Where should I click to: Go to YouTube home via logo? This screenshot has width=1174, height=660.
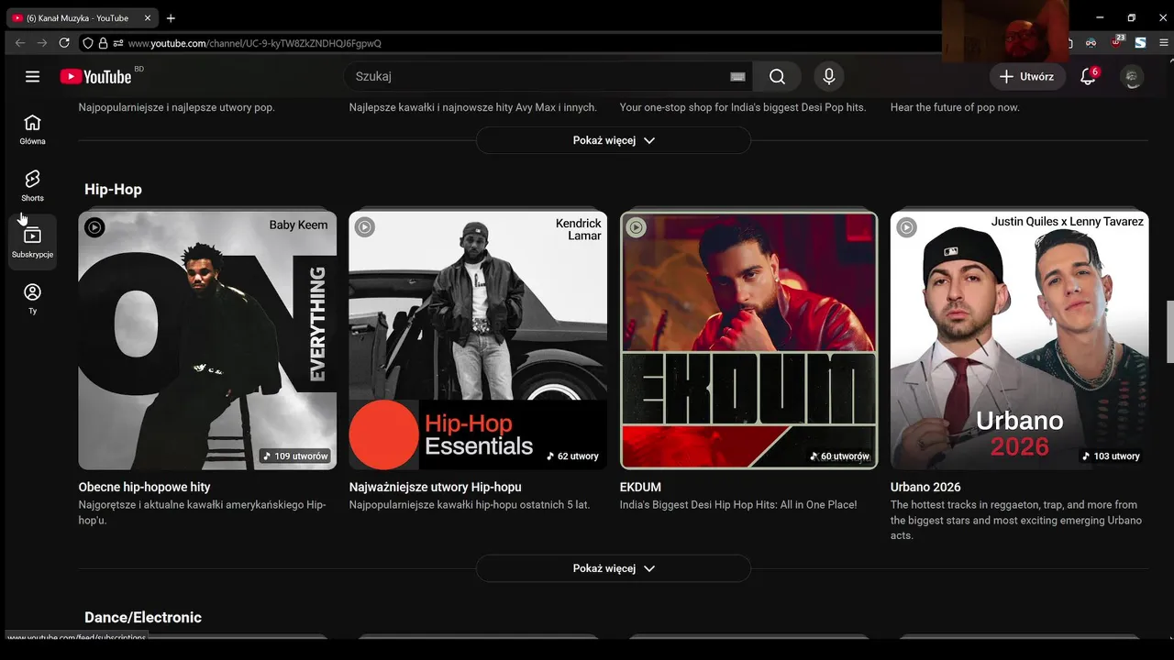[96, 76]
